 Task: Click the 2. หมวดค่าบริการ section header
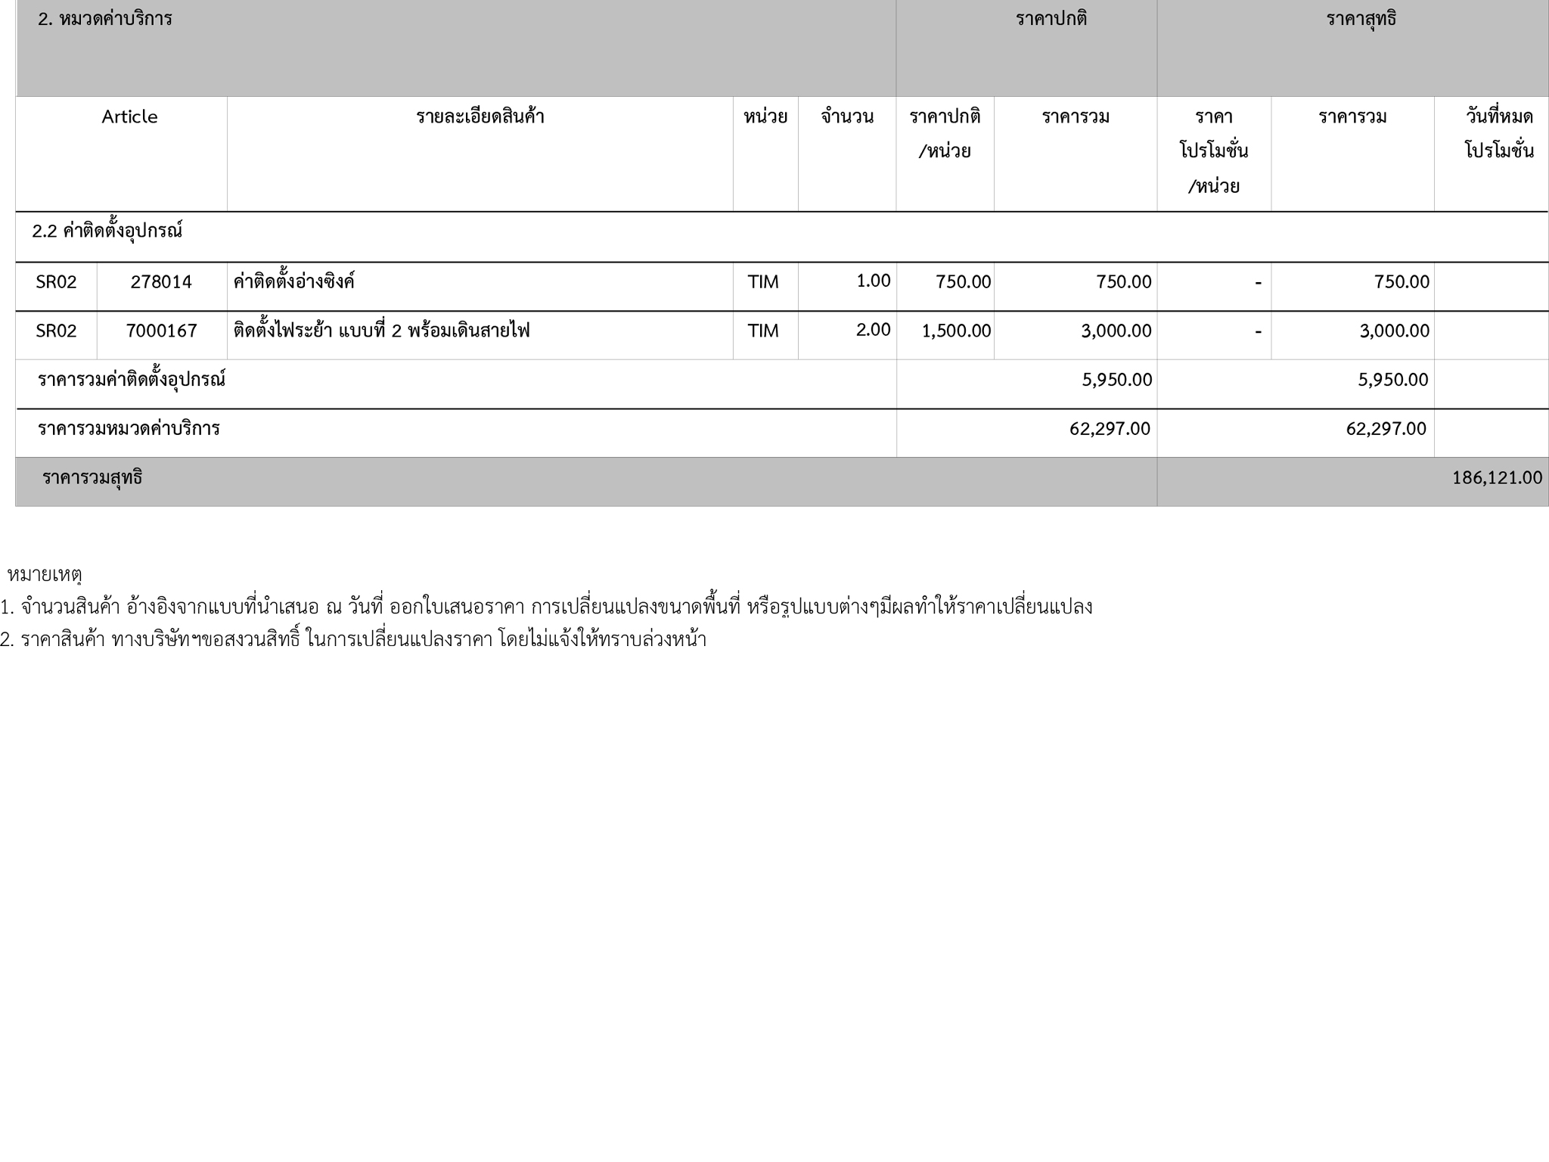coord(105,20)
